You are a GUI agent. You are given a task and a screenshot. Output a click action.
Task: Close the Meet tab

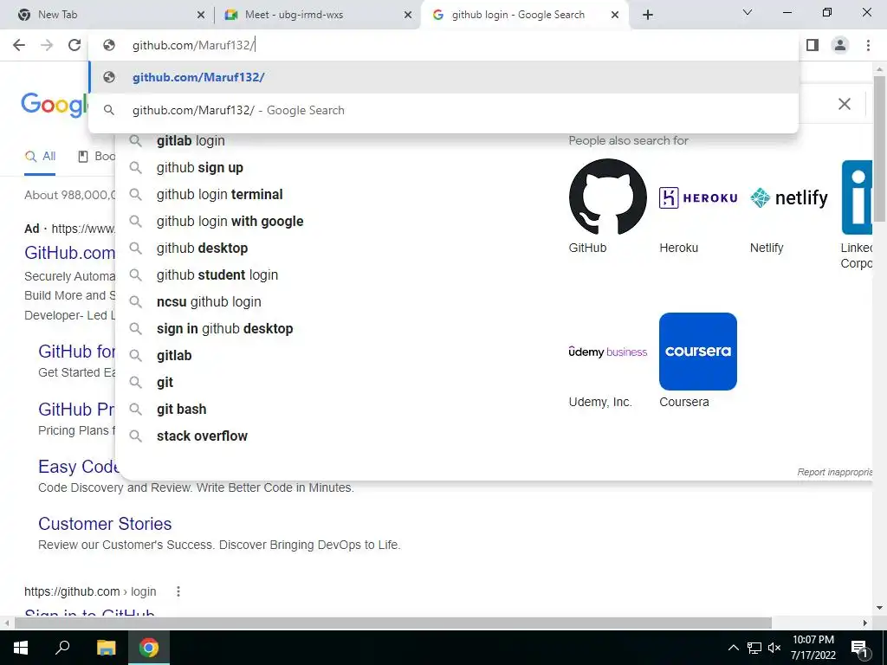[408, 16]
